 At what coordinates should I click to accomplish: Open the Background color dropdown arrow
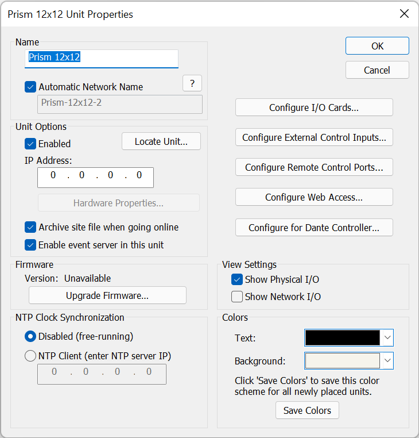coord(387,360)
